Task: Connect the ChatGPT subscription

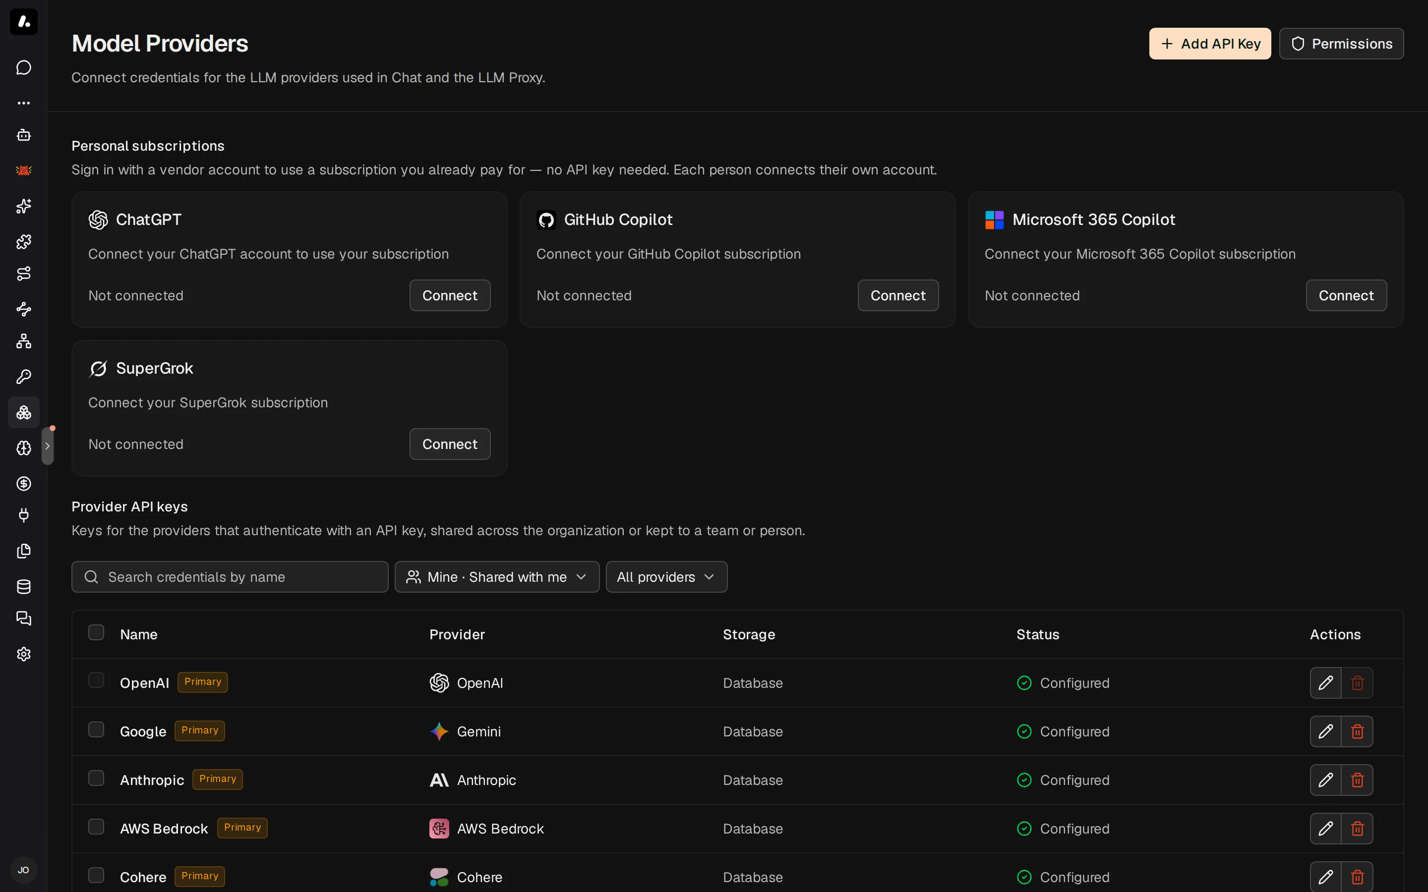Action: pyautogui.click(x=450, y=295)
